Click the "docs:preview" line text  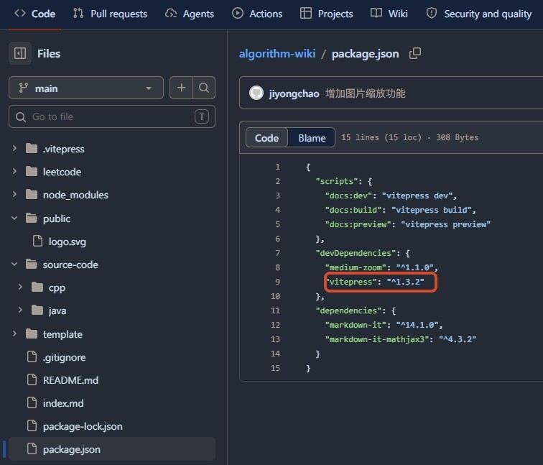(407, 224)
